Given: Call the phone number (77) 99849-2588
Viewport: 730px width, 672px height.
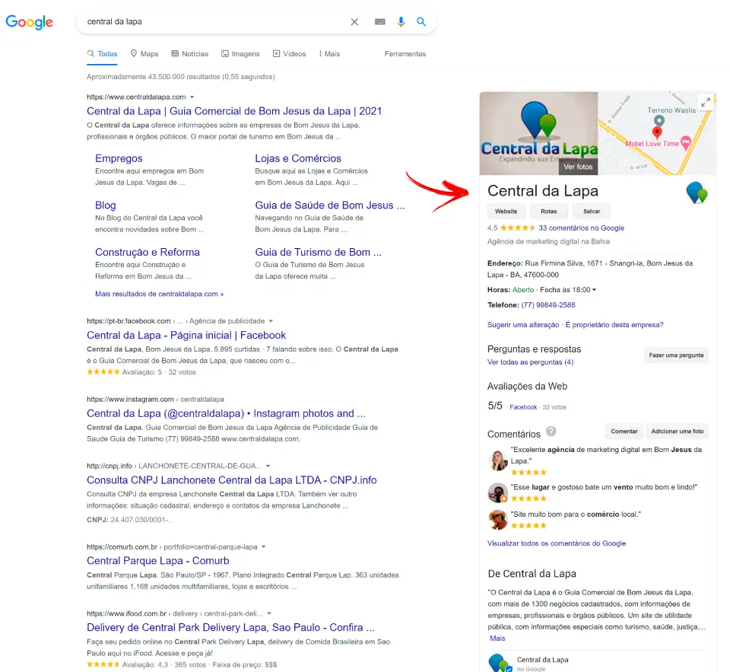Looking at the screenshot, I should pyautogui.click(x=548, y=305).
